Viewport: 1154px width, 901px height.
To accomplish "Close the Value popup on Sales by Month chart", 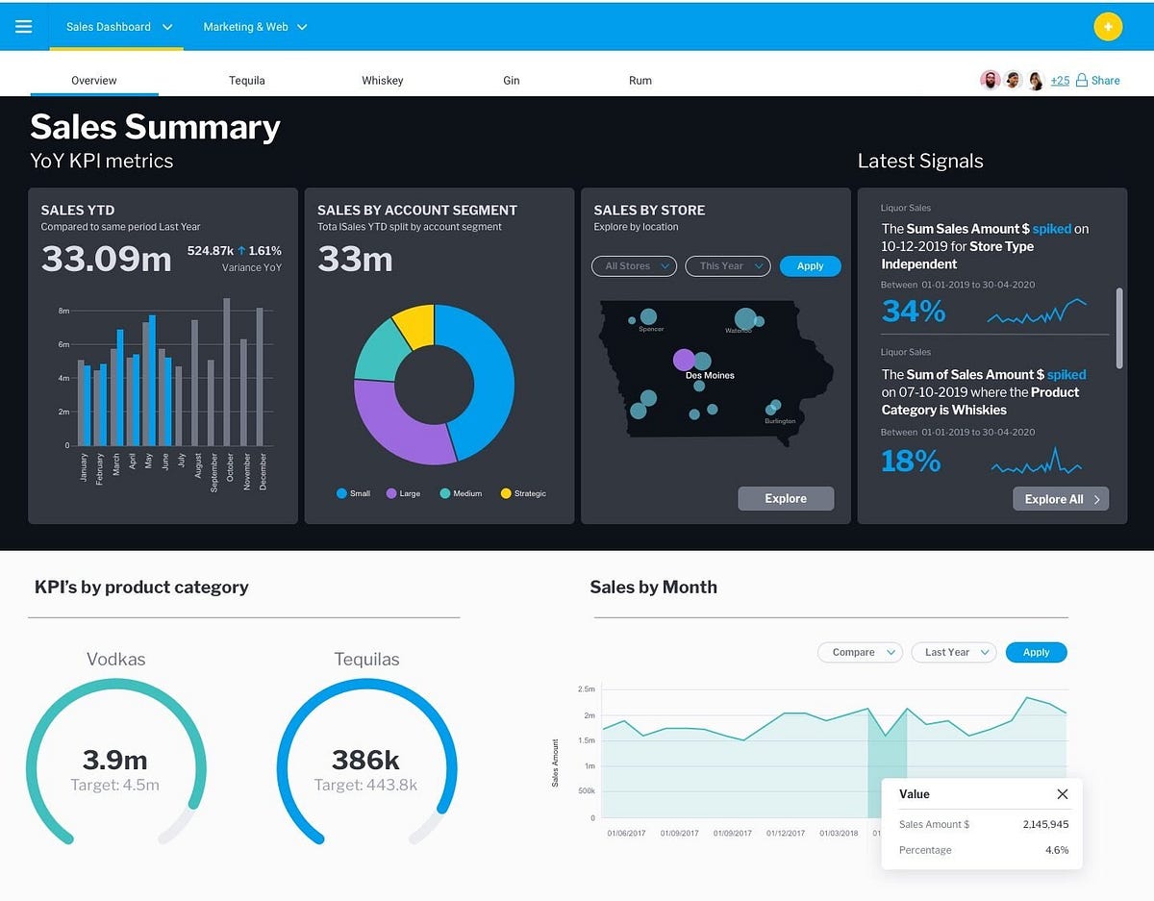I will point(1063,793).
